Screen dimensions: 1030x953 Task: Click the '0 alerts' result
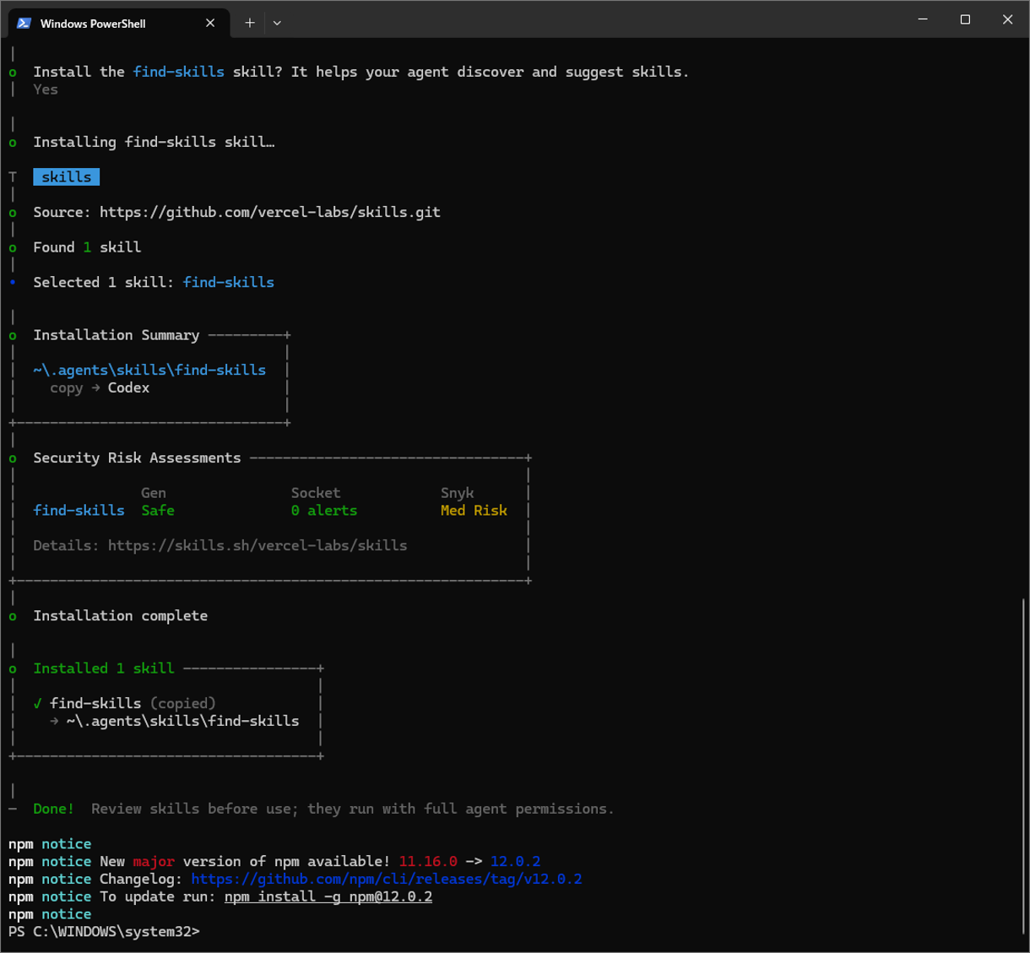point(324,511)
